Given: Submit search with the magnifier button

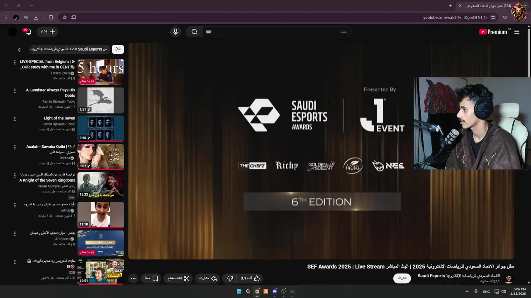Looking at the screenshot, I should (194, 32).
